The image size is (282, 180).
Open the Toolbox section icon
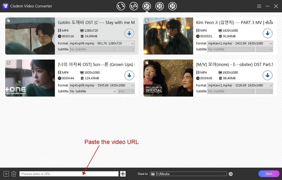pyautogui.click(x=172, y=6)
